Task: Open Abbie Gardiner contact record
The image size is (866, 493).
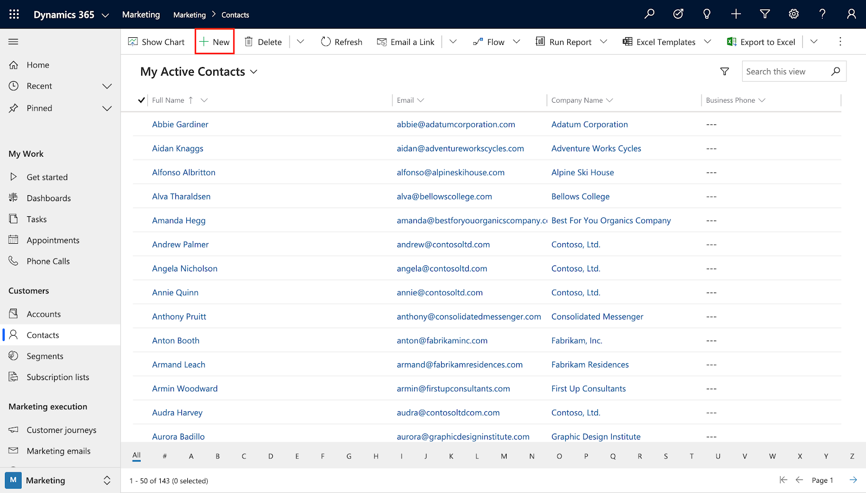Action: (180, 124)
